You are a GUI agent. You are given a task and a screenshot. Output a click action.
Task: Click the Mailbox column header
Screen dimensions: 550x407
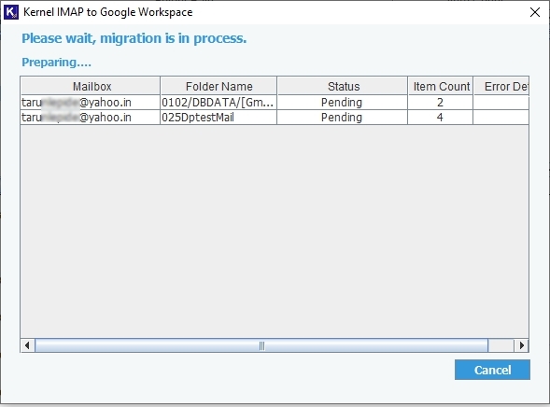(x=91, y=86)
